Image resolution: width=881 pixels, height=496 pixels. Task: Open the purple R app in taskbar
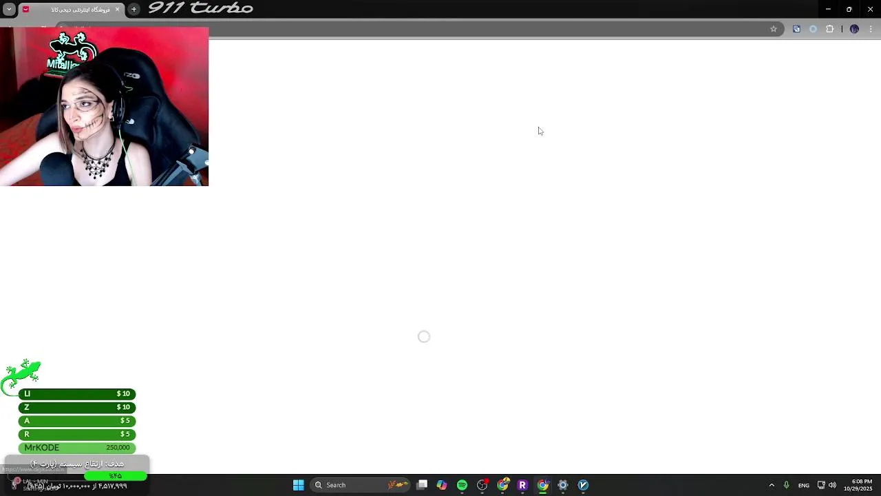(522, 485)
